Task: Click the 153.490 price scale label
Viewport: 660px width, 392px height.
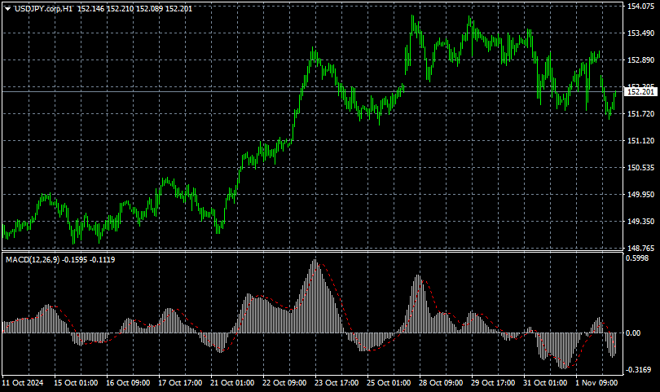Action: (640, 33)
